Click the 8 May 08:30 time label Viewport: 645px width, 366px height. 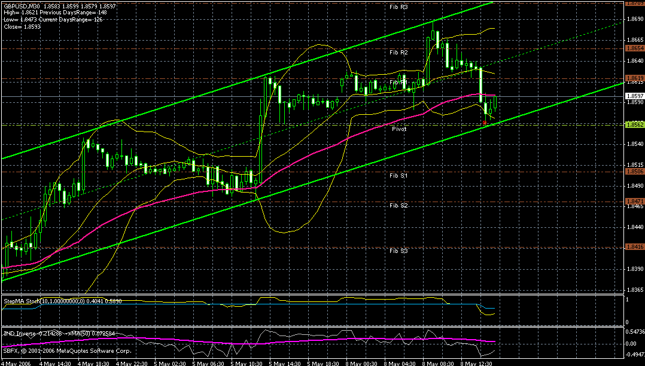(438, 364)
